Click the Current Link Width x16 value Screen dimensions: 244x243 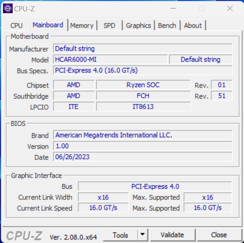click(103, 197)
